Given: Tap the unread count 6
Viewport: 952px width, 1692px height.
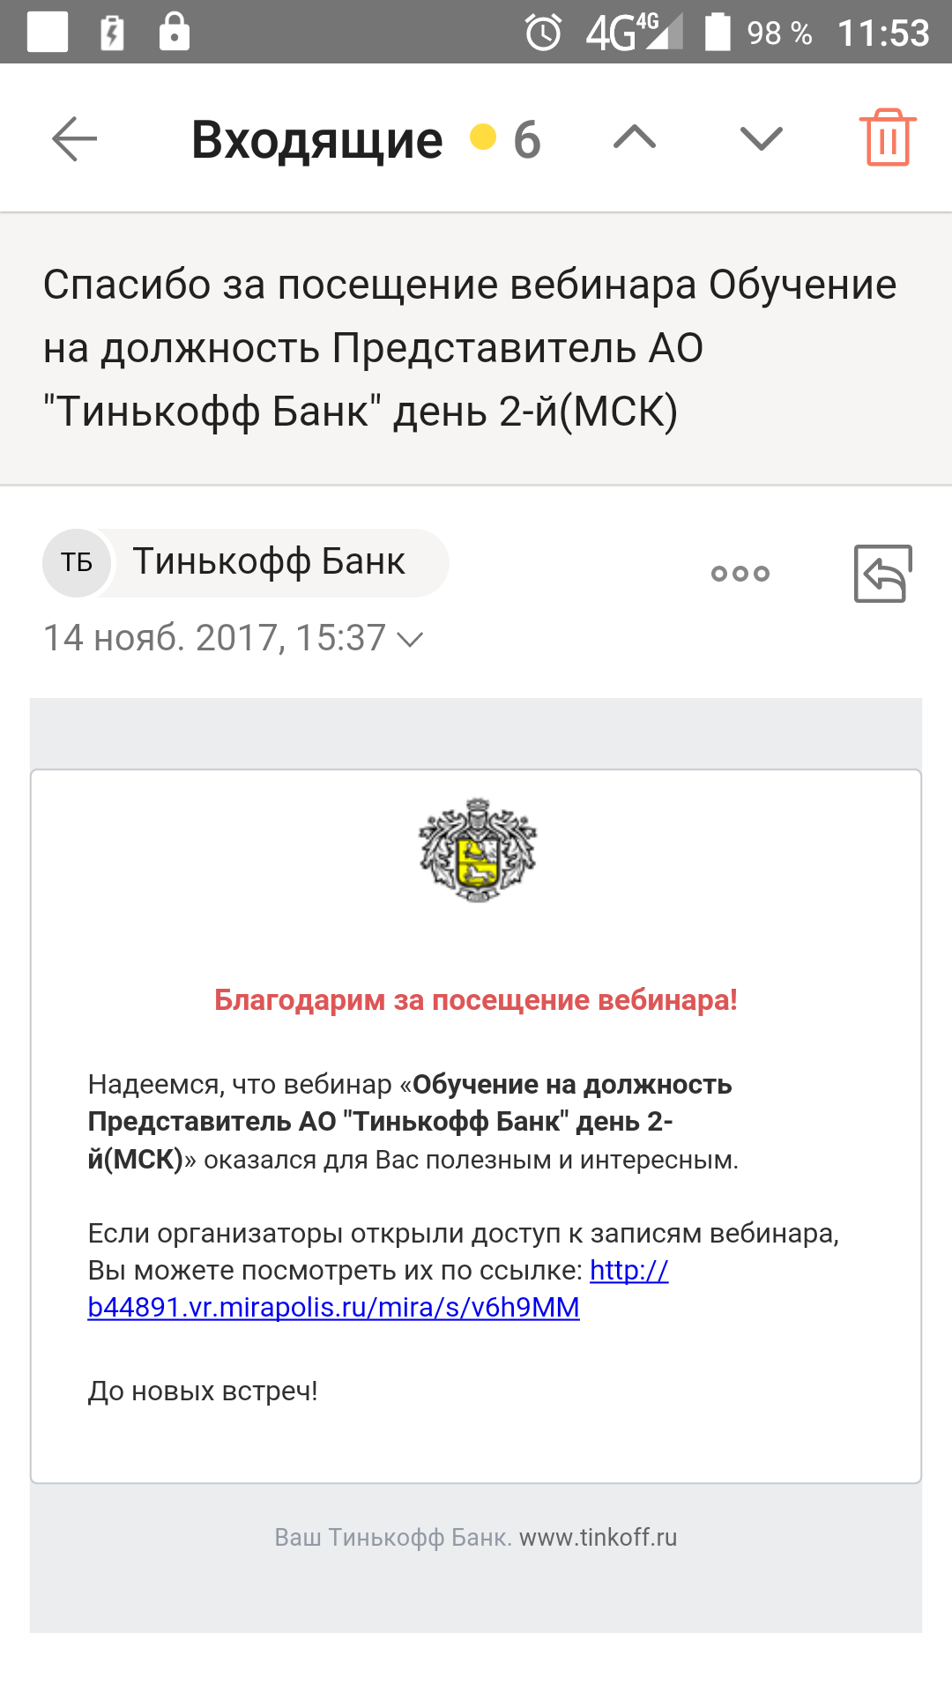Looking at the screenshot, I should coord(527,139).
